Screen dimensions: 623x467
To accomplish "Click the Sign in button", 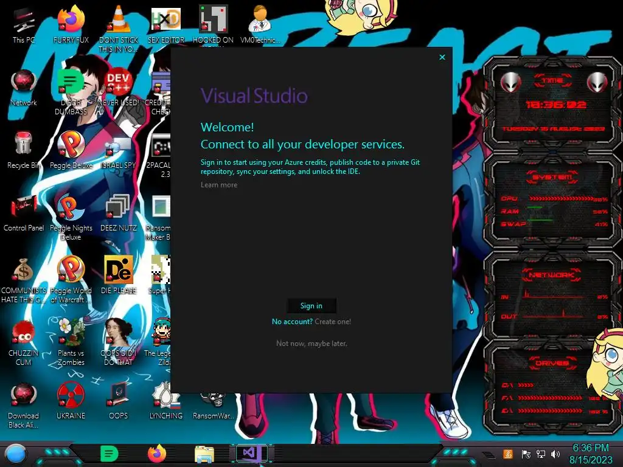I will click(311, 306).
